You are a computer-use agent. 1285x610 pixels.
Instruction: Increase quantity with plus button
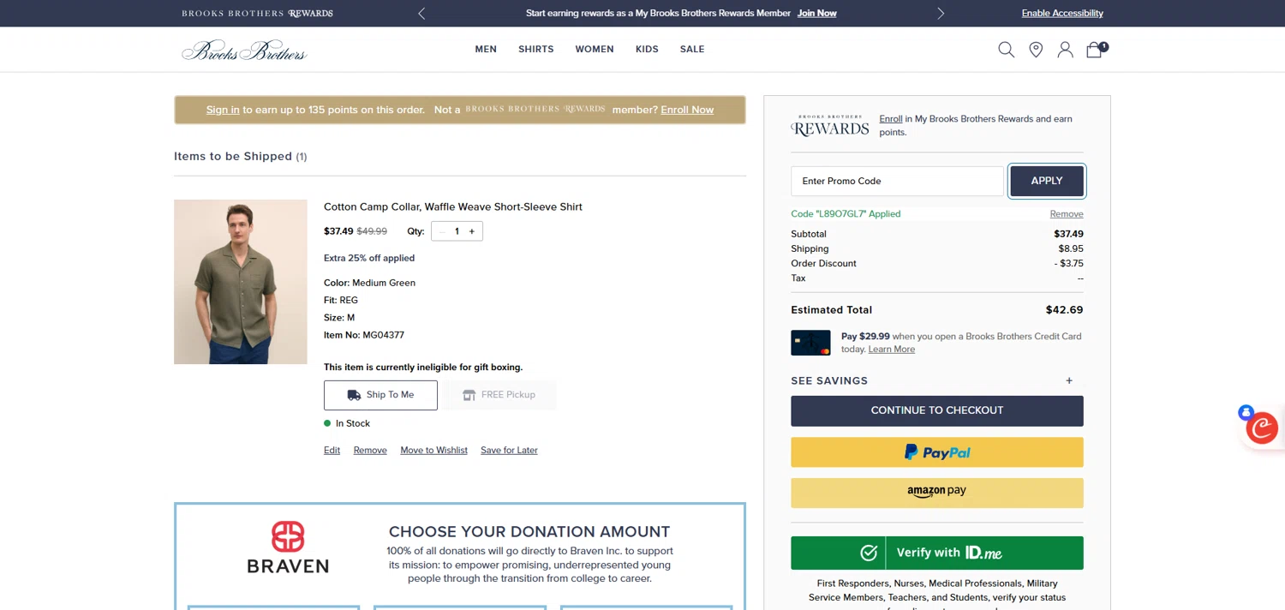471,231
